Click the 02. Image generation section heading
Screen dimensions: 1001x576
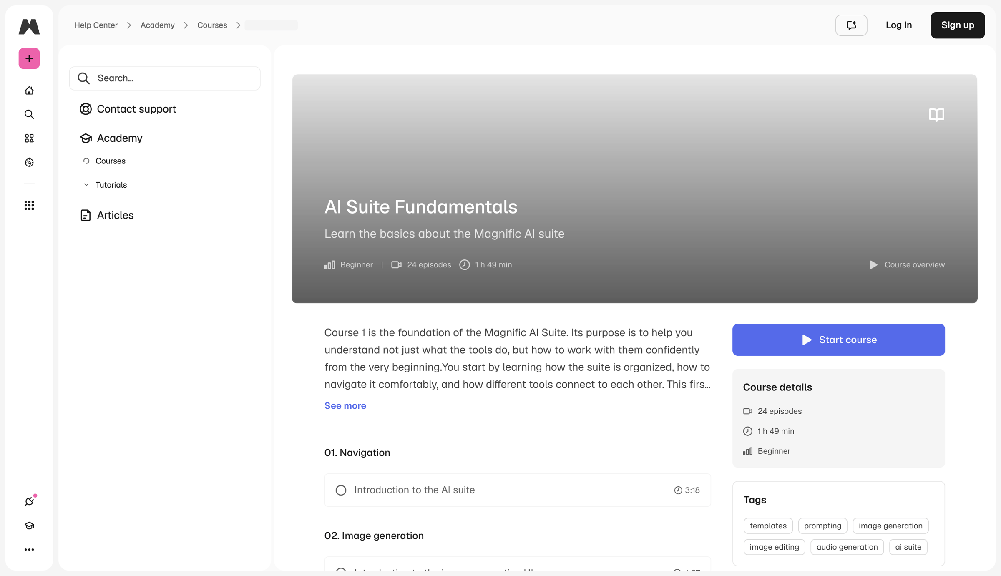point(374,536)
